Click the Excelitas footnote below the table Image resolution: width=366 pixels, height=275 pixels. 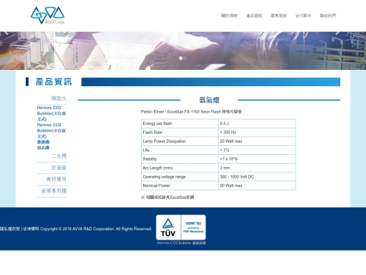point(167,198)
